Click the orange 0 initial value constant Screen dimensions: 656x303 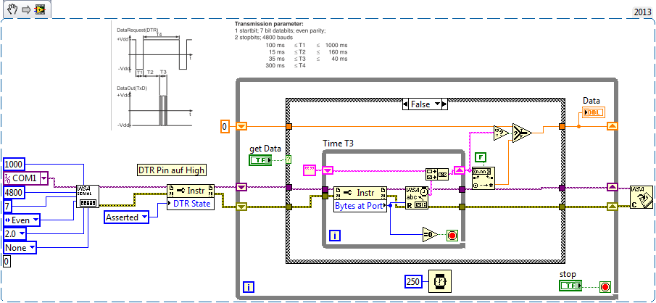click(225, 126)
